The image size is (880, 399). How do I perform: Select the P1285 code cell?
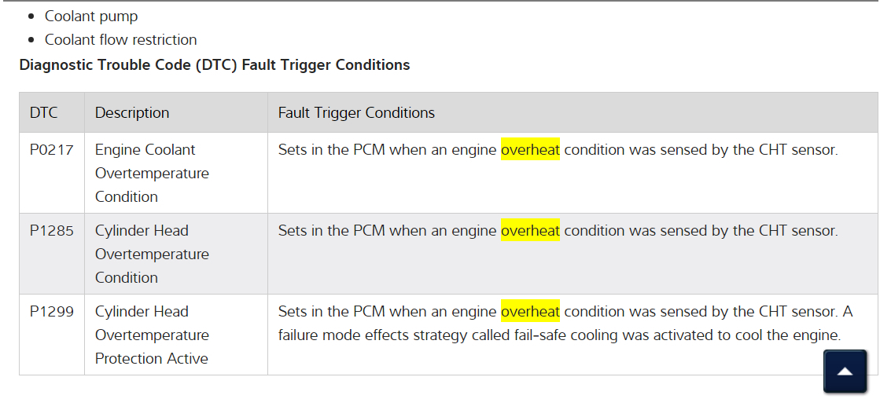coord(52,230)
